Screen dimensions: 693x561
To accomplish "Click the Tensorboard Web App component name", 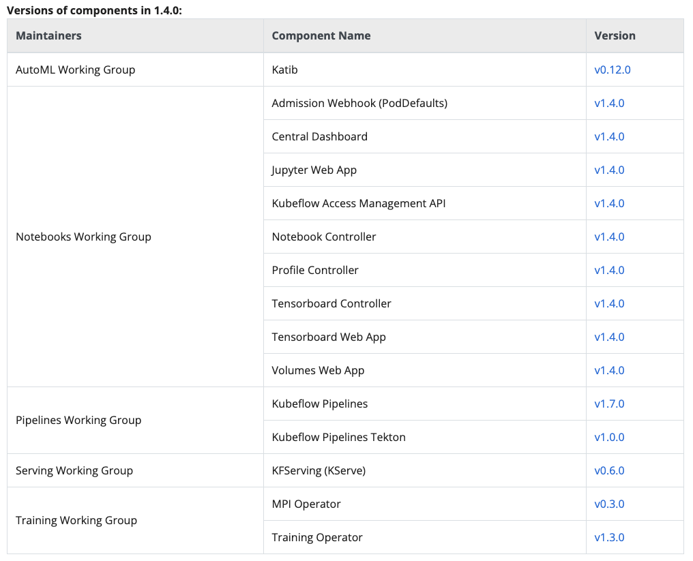I will [x=328, y=337].
